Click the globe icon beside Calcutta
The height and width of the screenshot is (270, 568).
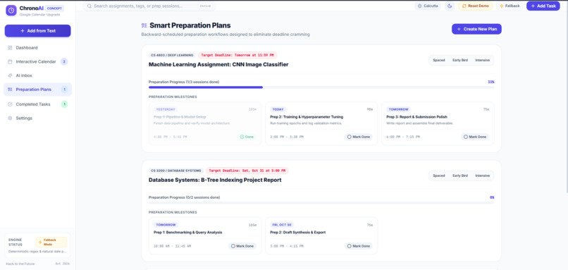tap(420, 6)
